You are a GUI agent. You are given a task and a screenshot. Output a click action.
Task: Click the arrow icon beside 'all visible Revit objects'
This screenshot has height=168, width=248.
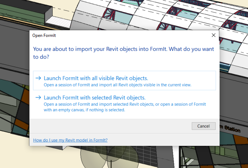point(38,78)
